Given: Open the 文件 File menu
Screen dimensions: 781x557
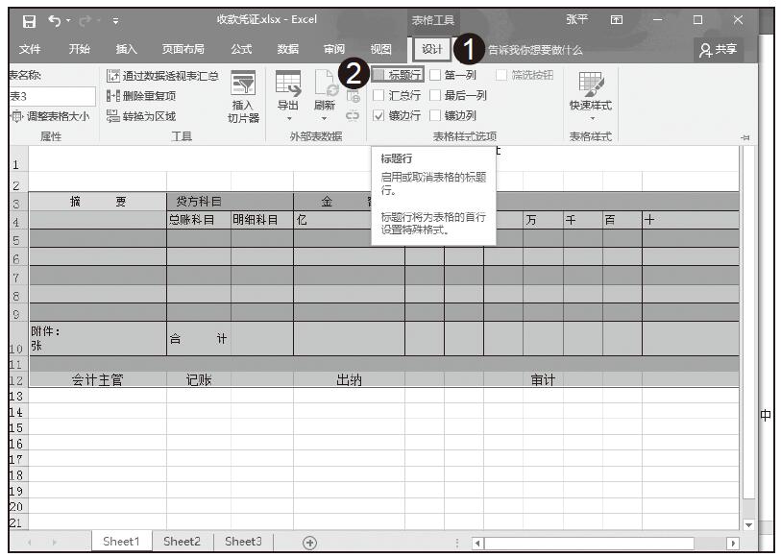Looking at the screenshot, I should (x=30, y=49).
